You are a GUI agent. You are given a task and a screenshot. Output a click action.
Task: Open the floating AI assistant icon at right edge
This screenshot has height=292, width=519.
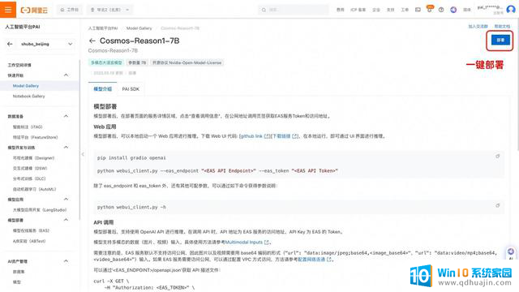click(511, 252)
